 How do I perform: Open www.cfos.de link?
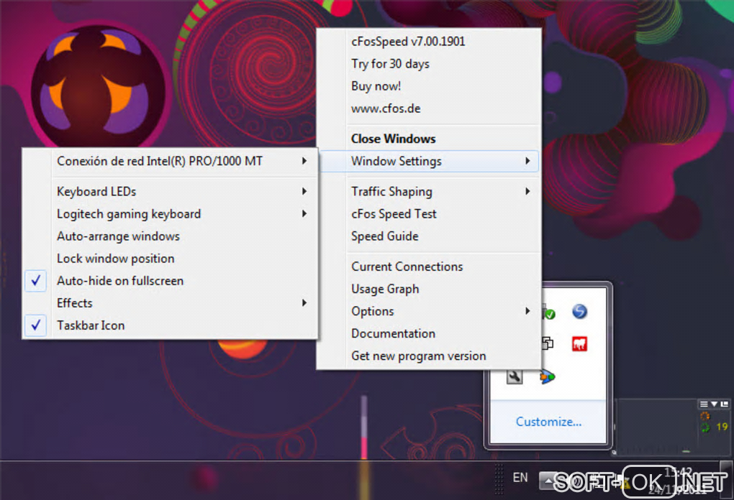tap(430, 108)
